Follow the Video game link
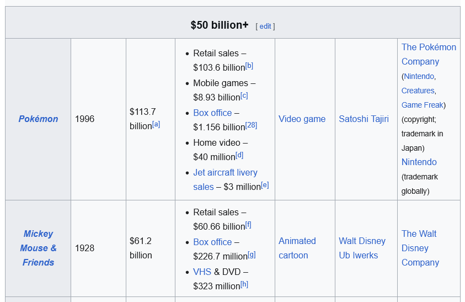 (x=302, y=119)
